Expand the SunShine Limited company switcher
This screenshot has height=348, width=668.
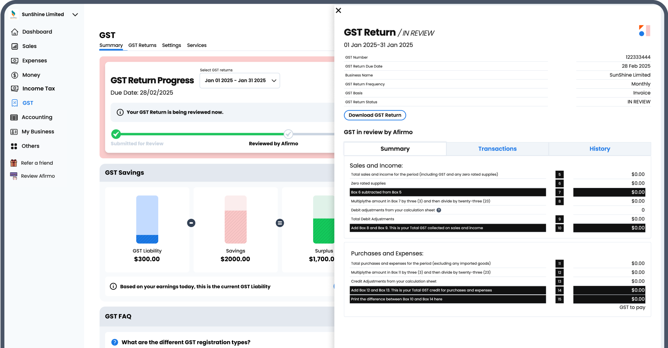[75, 15]
